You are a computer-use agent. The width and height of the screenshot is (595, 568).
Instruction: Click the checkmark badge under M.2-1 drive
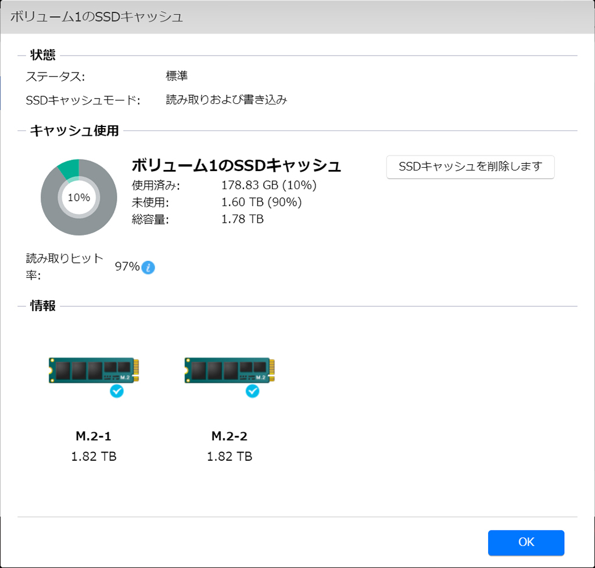point(117,391)
